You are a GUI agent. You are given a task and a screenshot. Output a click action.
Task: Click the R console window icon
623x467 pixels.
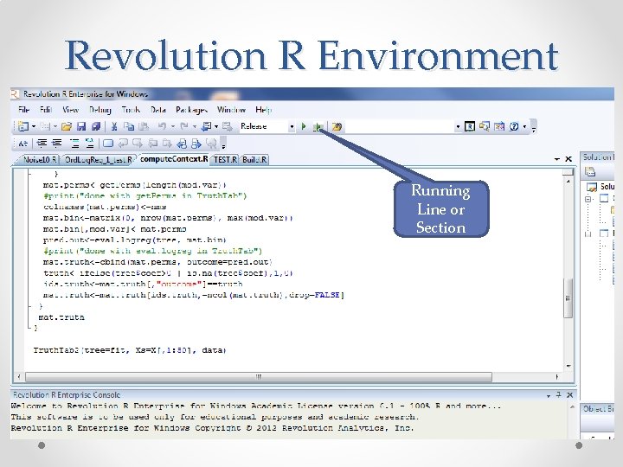tap(470, 126)
